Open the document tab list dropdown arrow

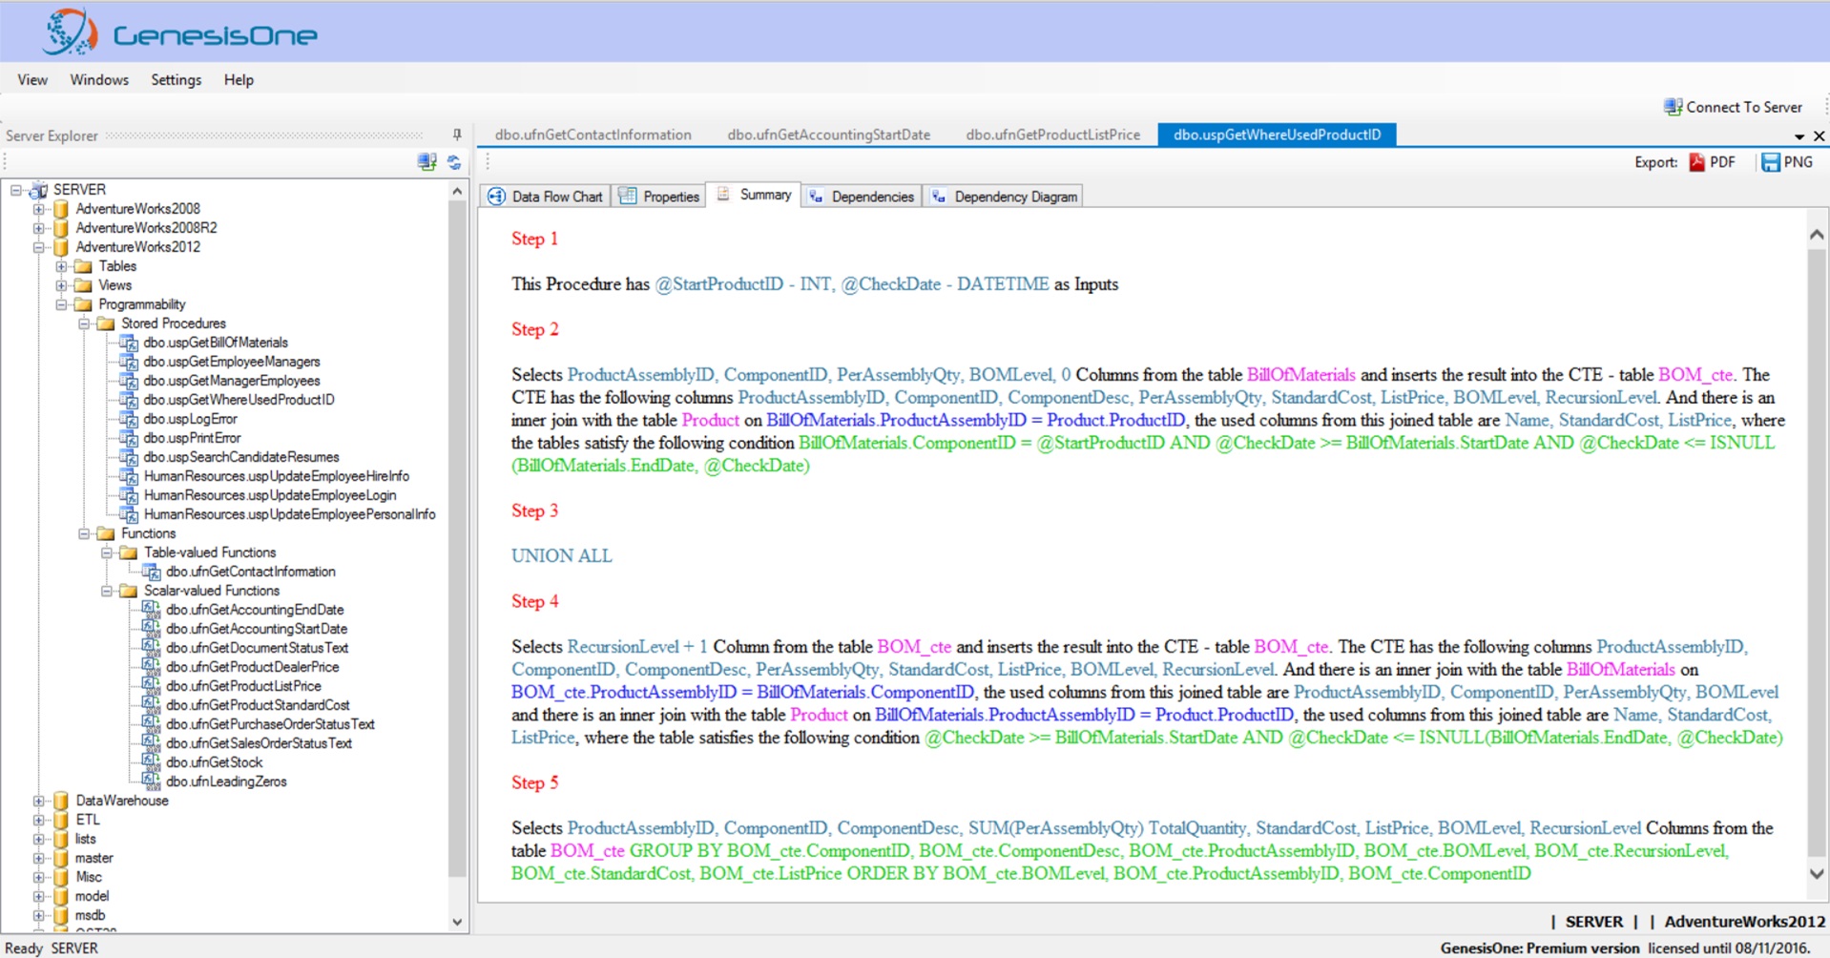pyautogui.click(x=1799, y=136)
